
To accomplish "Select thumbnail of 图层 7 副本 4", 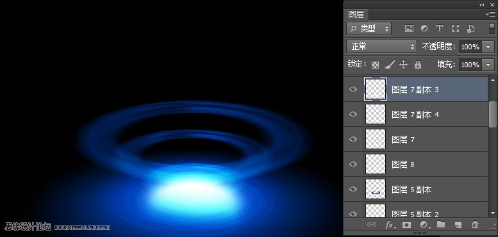I will (x=376, y=114).
